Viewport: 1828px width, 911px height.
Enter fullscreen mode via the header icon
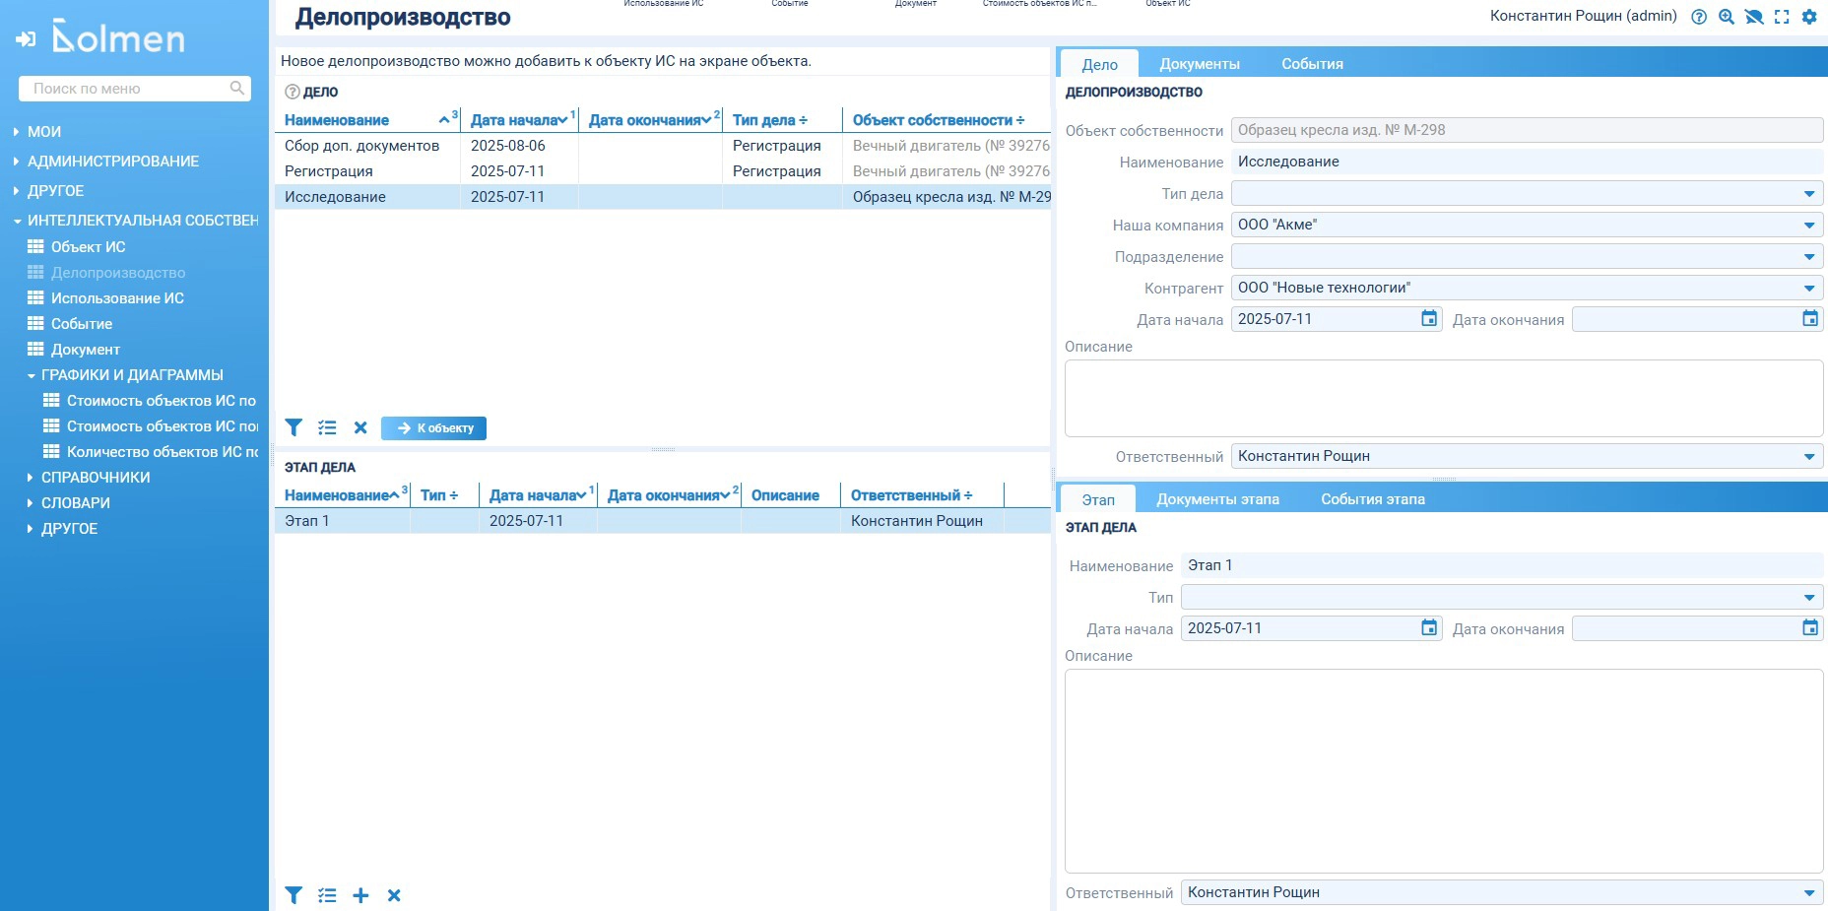(x=1782, y=17)
